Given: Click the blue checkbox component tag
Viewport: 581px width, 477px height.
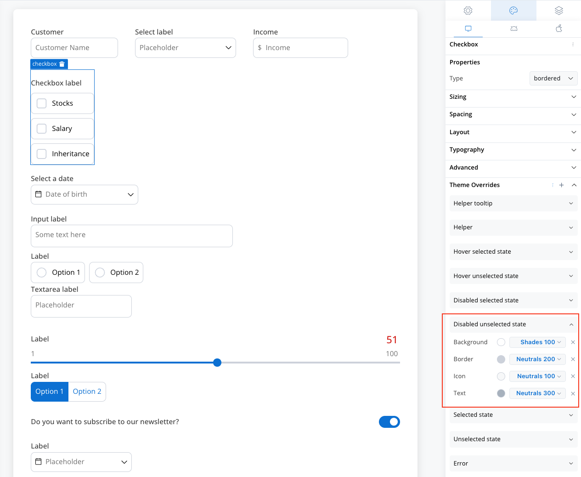Looking at the screenshot, I should tap(49, 64).
